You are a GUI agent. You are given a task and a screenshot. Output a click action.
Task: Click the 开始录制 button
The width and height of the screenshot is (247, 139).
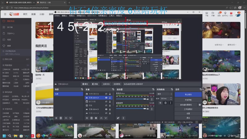188,100
